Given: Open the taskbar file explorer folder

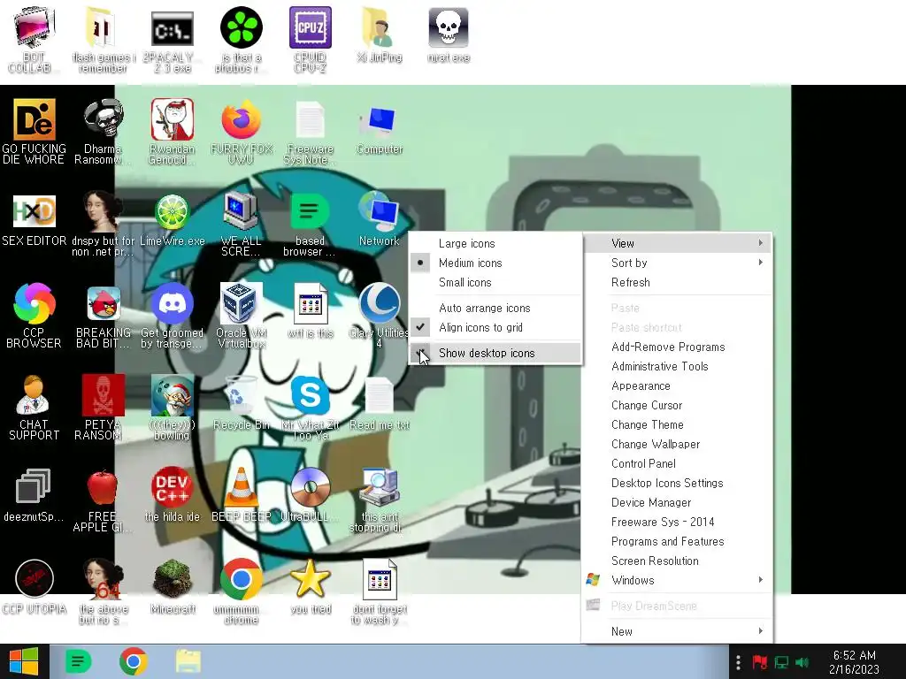Looking at the screenshot, I should [x=188, y=661].
